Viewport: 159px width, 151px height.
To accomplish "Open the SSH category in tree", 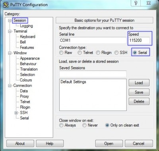I will [x=24, y=113].
